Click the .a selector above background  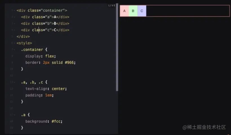(23, 115)
